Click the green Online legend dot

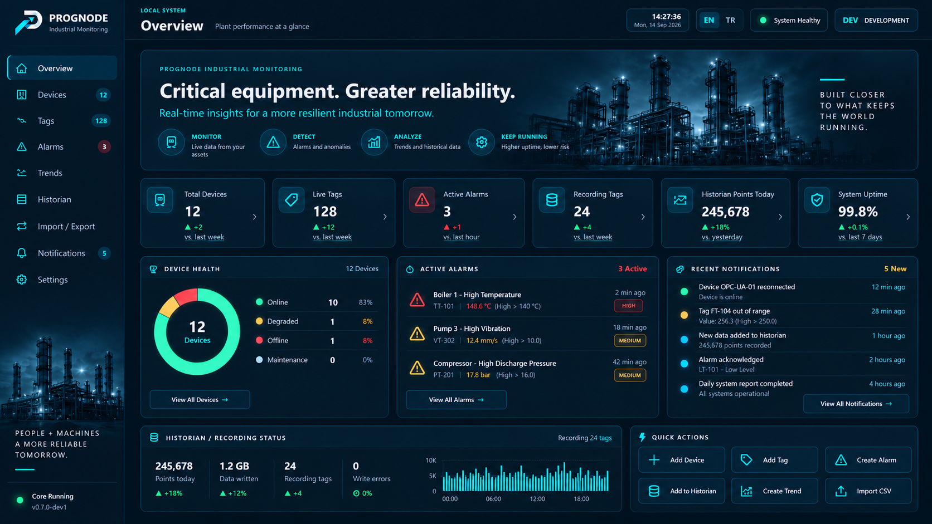click(259, 302)
